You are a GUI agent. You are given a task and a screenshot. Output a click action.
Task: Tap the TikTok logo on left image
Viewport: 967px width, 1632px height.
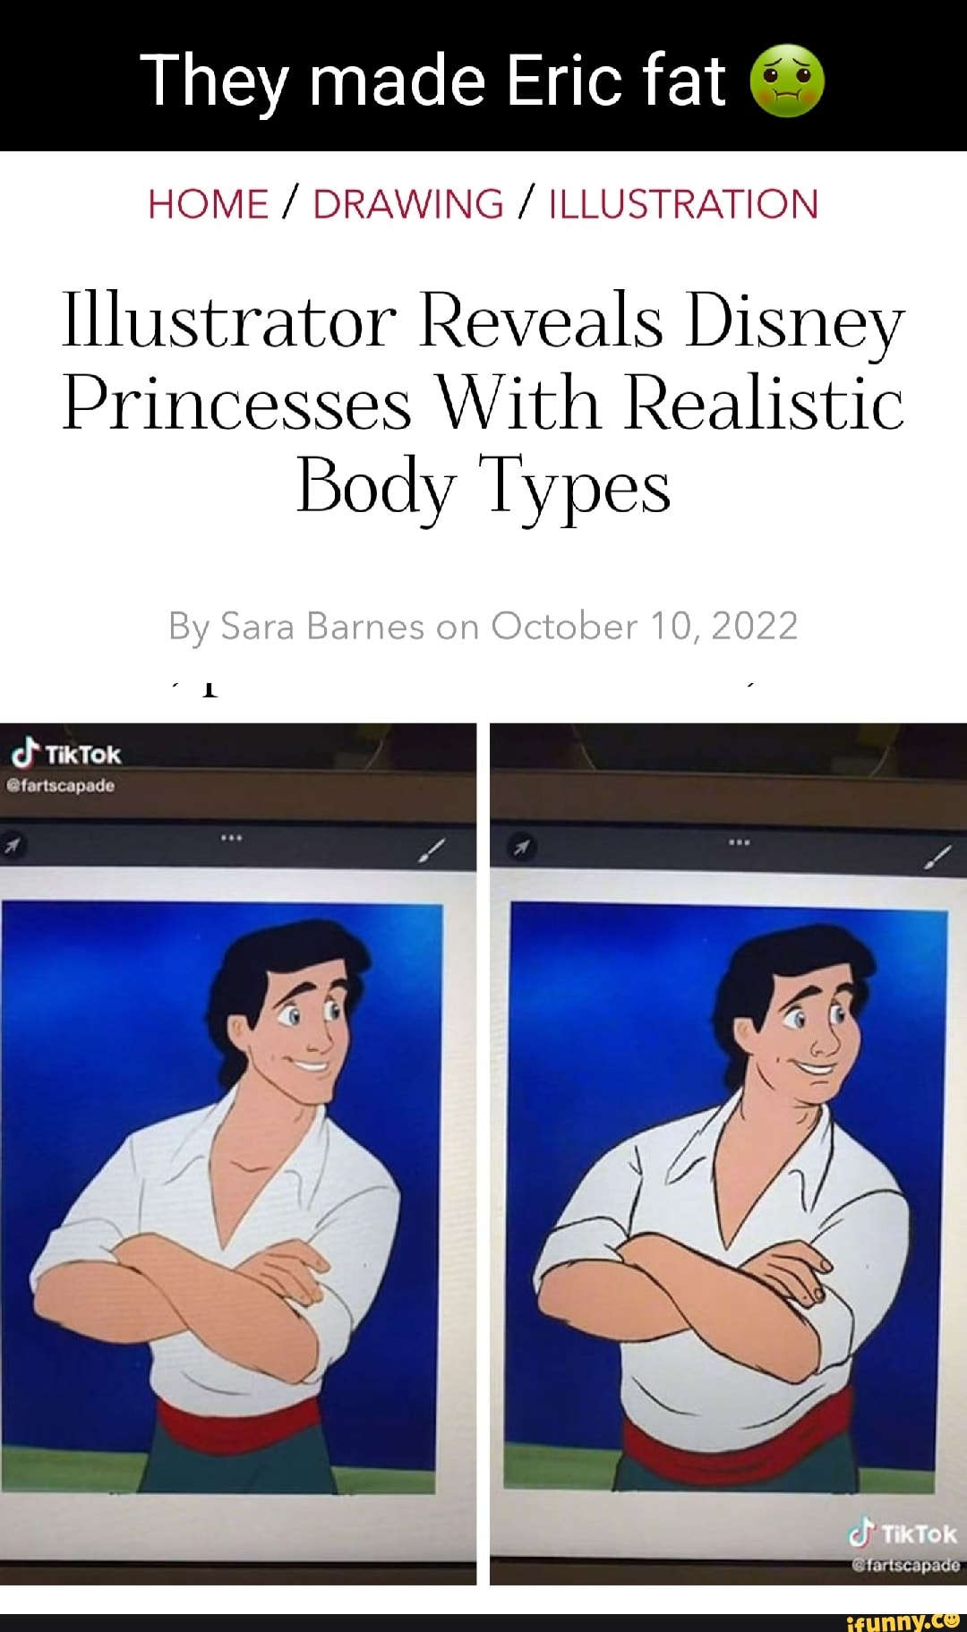[66, 755]
